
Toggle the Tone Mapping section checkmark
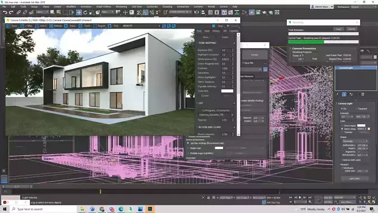(x=234, y=43)
